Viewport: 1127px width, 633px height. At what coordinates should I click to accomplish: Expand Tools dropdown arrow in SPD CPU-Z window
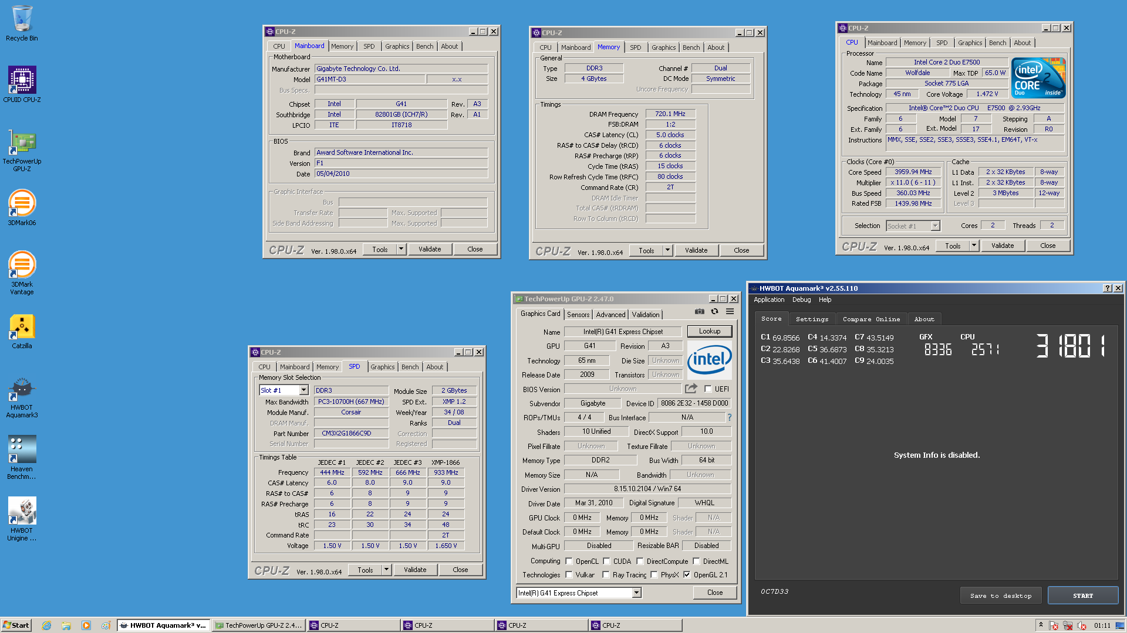[387, 570]
